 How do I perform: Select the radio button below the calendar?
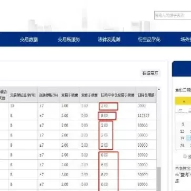pyautogui.click(x=185, y=156)
